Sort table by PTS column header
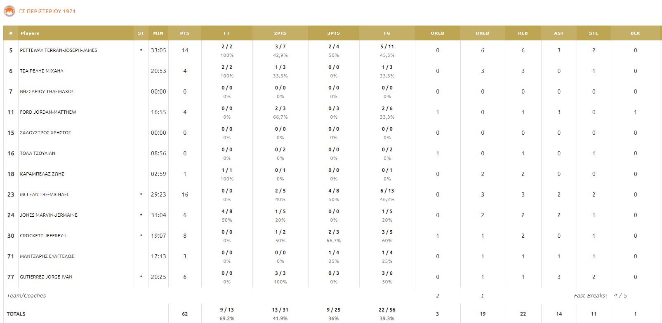Image resolution: width=662 pixels, height=323 pixels. 185,33
